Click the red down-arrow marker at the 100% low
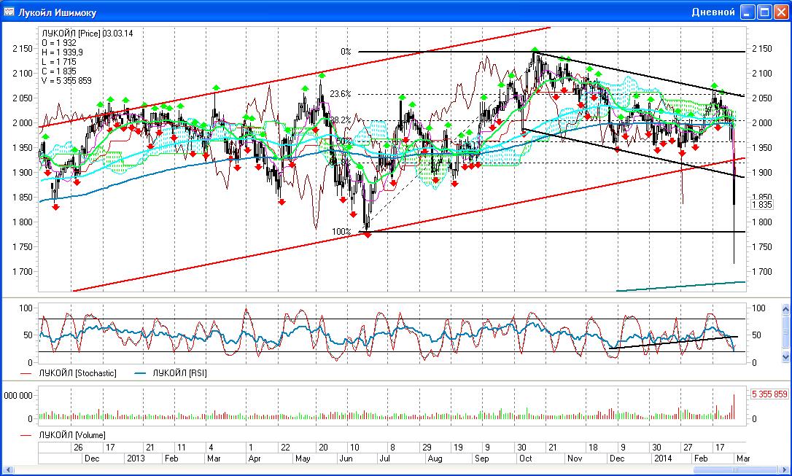The image size is (792, 476). click(368, 235)
